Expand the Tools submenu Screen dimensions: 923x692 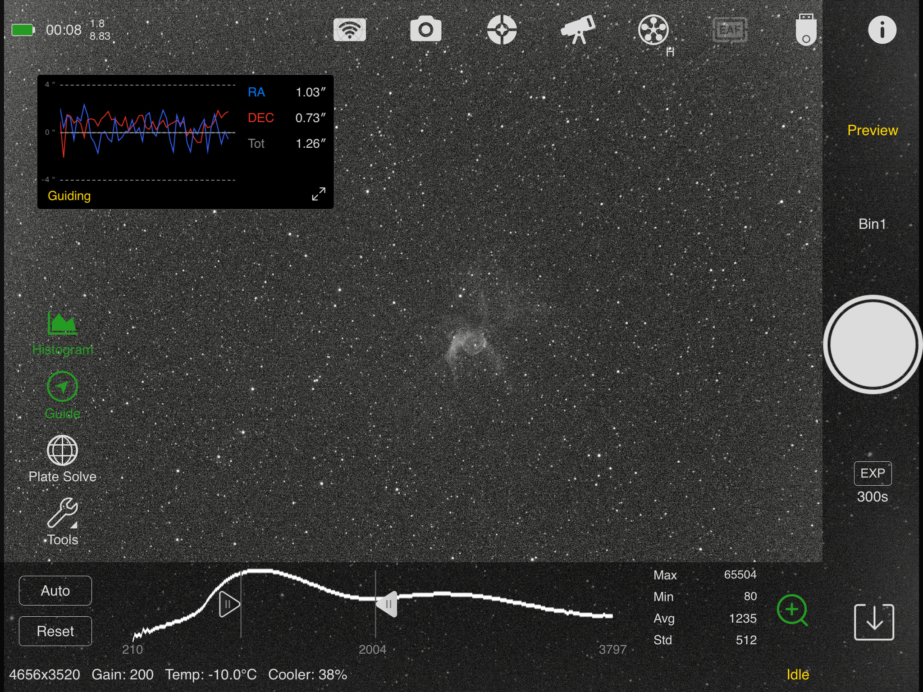point(62,520)
